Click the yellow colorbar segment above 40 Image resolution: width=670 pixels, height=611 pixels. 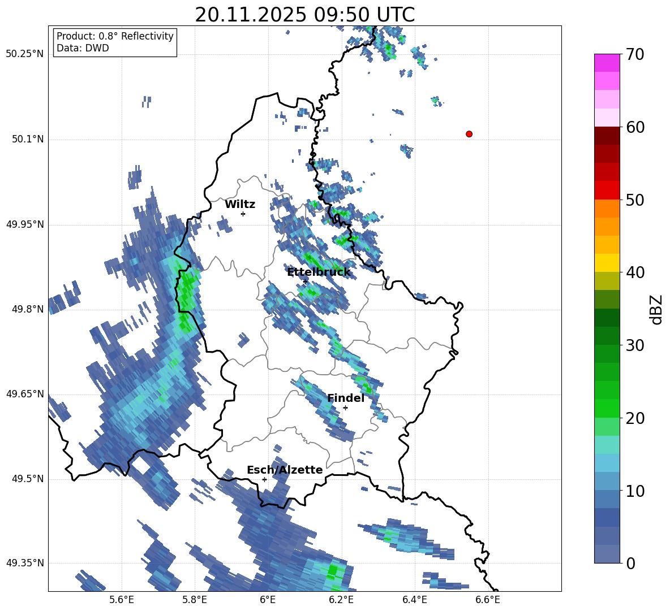tap(607, 263)
